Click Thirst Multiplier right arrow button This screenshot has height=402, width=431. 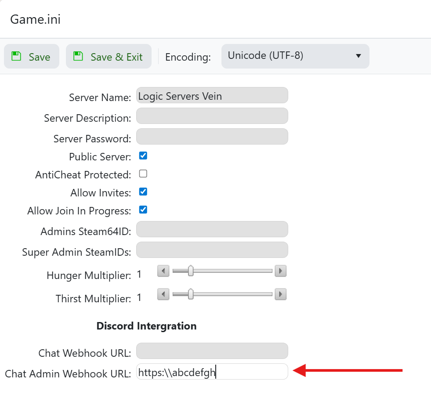point(280,294)
